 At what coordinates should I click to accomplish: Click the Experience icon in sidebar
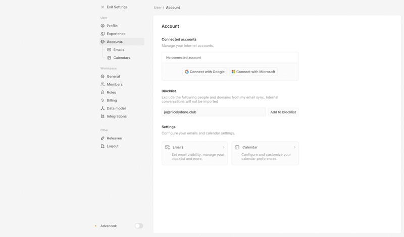103,34
